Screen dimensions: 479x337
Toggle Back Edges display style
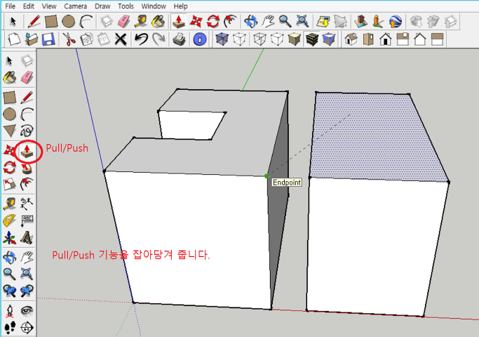[x=239, y=39]
